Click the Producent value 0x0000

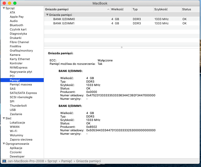(91, 92)
